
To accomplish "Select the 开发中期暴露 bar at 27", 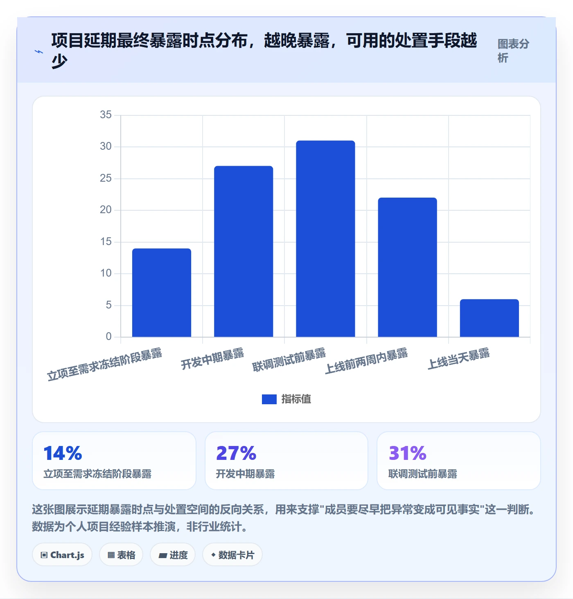I will click(244, 251).
